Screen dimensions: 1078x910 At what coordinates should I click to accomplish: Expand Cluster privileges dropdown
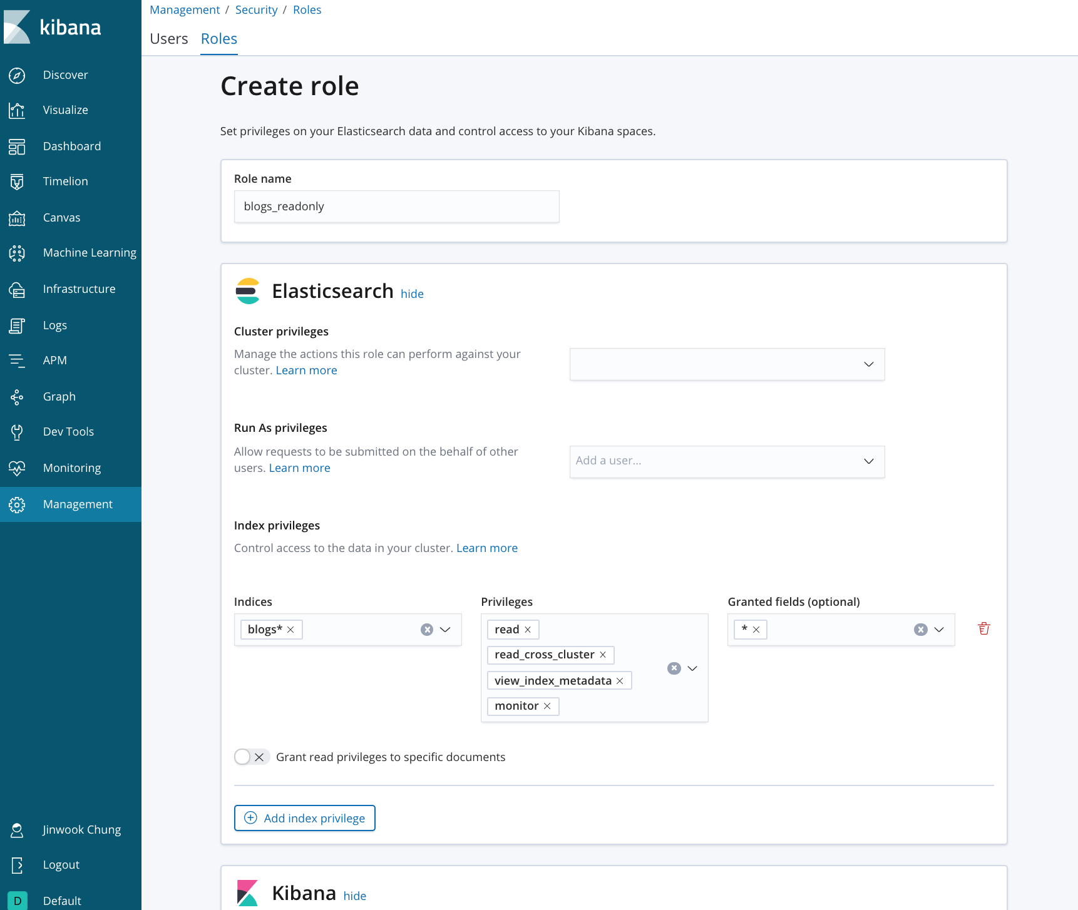click(x=869, y=364)
